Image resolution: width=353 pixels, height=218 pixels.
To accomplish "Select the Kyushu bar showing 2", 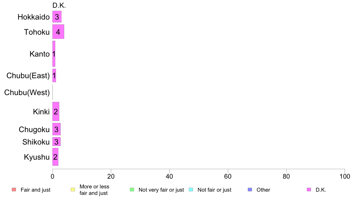I will click(55, 157).
